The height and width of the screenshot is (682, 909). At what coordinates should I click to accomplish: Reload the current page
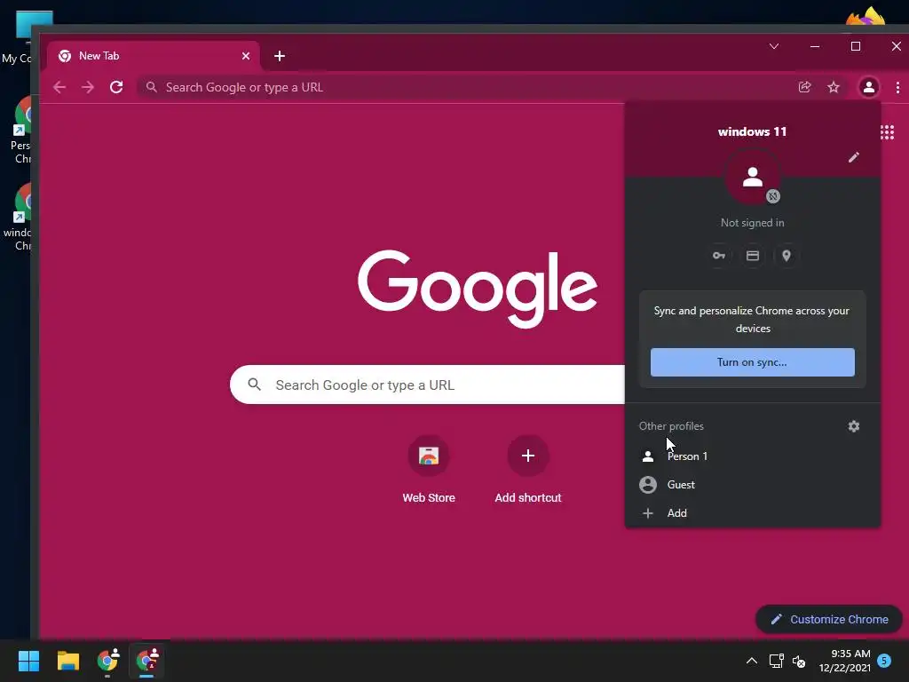pos(116,88)
